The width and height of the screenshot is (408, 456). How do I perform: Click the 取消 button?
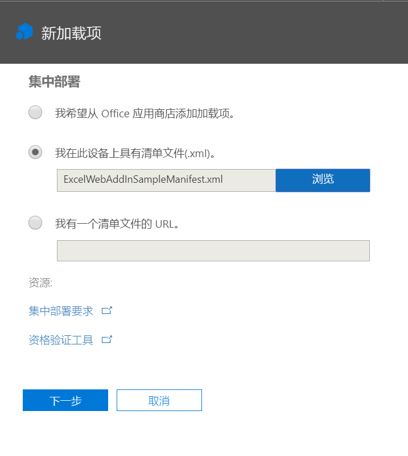click(159, 400)
